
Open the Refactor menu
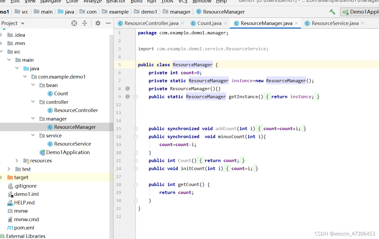pos(116,1)
